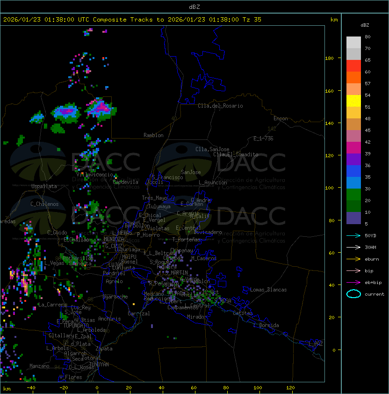Click the cyan 50YD arrow in legend
The height and width of the screenshot is (394, 389).
[353, 235]
